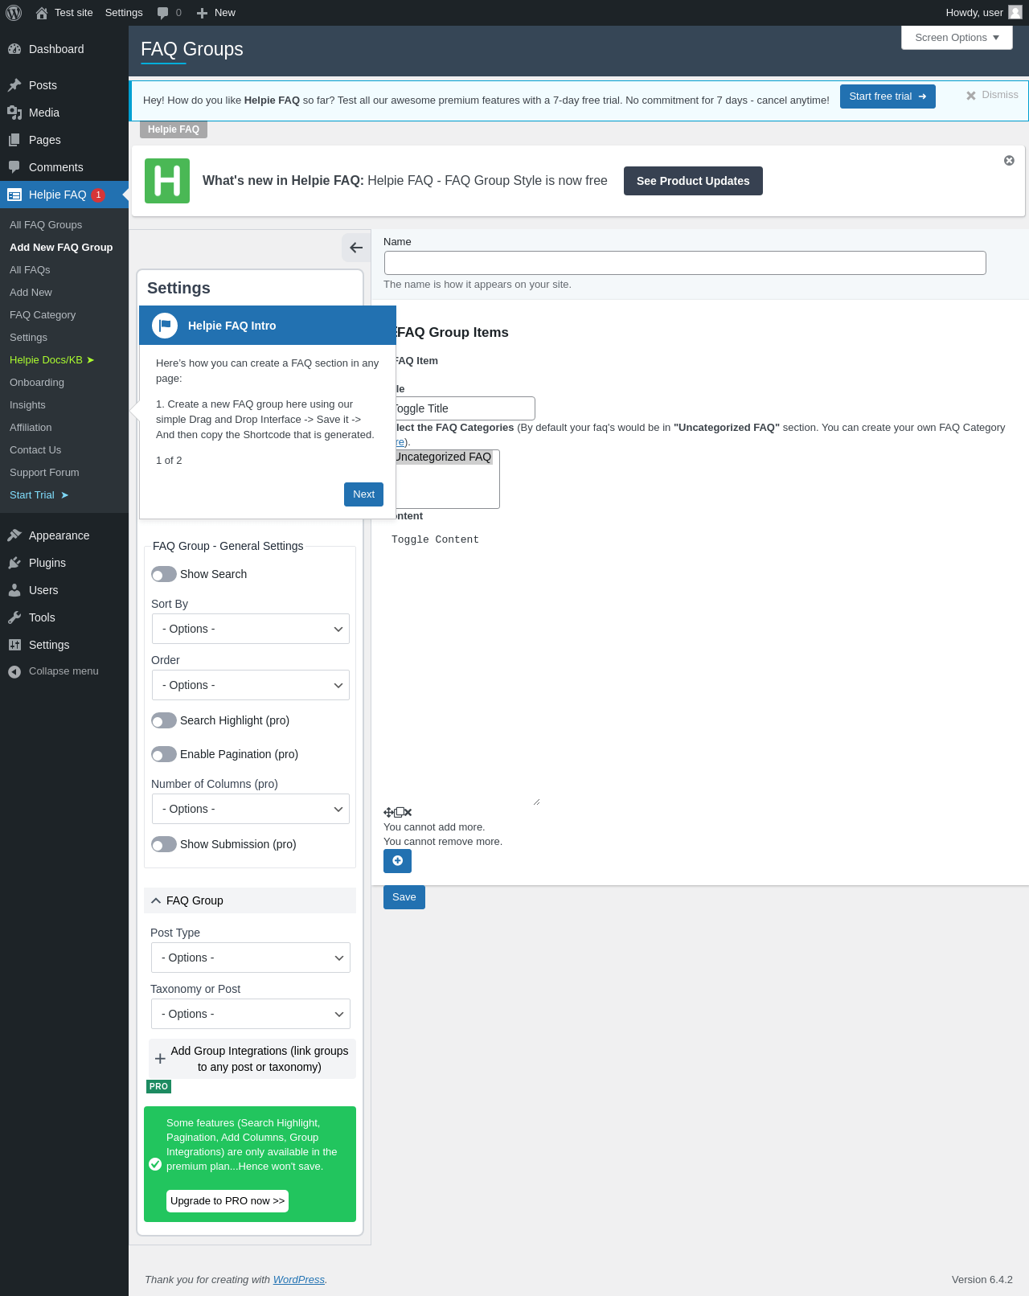
Task: Open the Taxonomy or Post dropdown
Action: 251,1014
